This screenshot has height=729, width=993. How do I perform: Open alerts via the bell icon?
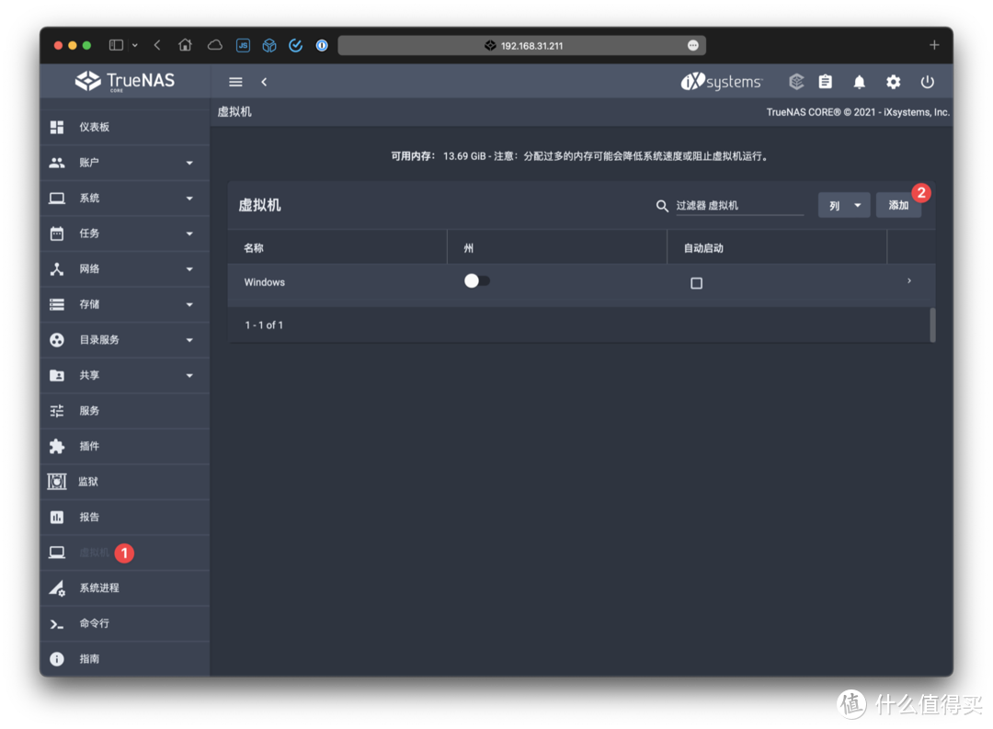point(860,82)
